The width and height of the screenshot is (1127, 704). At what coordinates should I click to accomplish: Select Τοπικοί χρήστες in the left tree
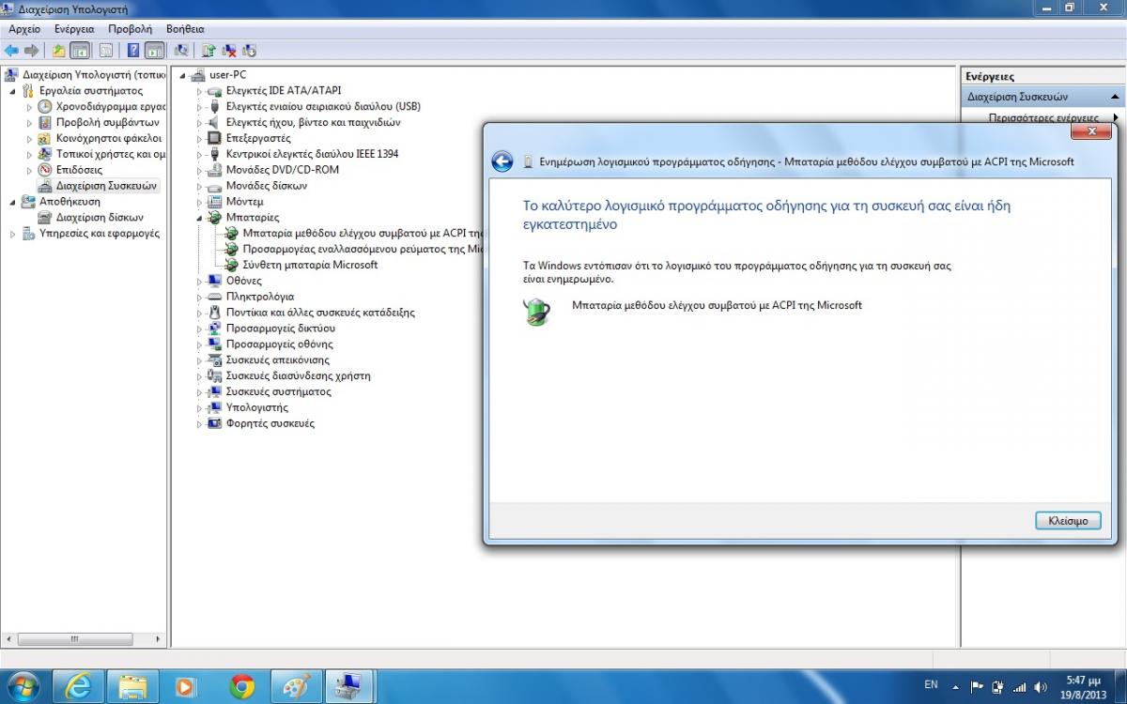(x=110, y=154)
